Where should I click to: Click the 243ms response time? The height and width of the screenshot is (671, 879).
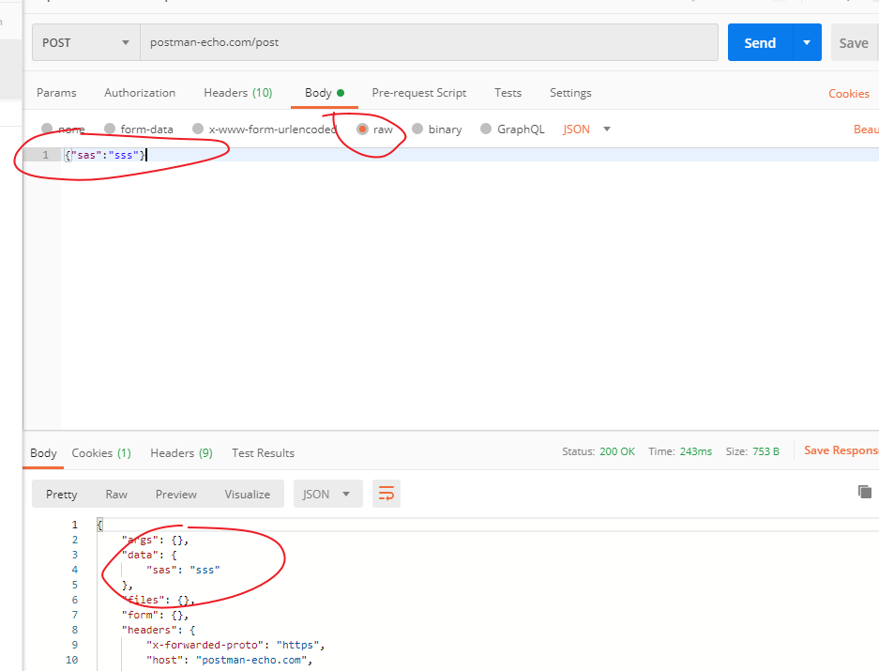696,451
